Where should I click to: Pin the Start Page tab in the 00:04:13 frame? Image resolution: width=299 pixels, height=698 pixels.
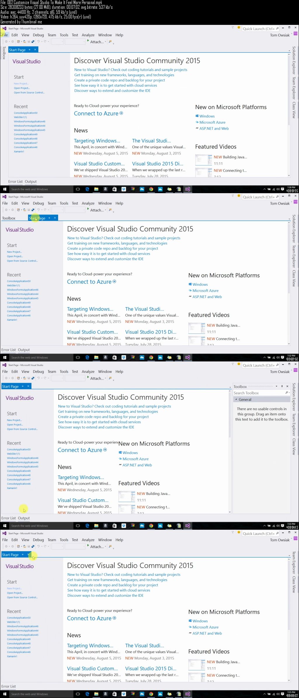click(x=23, y=386)
